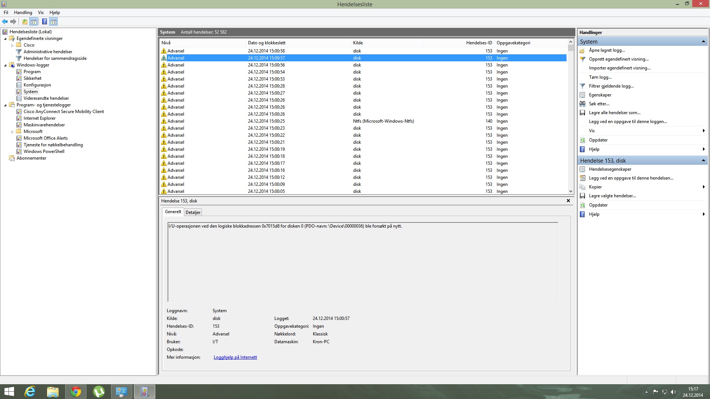Expand the Vis submenu arrow in actions

tap(703, 131)
